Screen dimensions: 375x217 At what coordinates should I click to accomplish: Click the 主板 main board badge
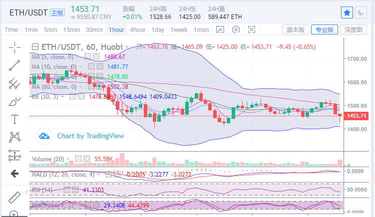[x=57, y=12]
